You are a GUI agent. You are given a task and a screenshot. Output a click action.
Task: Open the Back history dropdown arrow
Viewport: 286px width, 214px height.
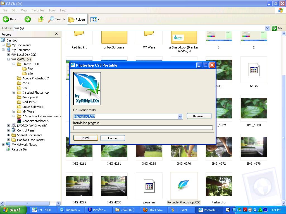pyautogui.click(x=20, y=19)
